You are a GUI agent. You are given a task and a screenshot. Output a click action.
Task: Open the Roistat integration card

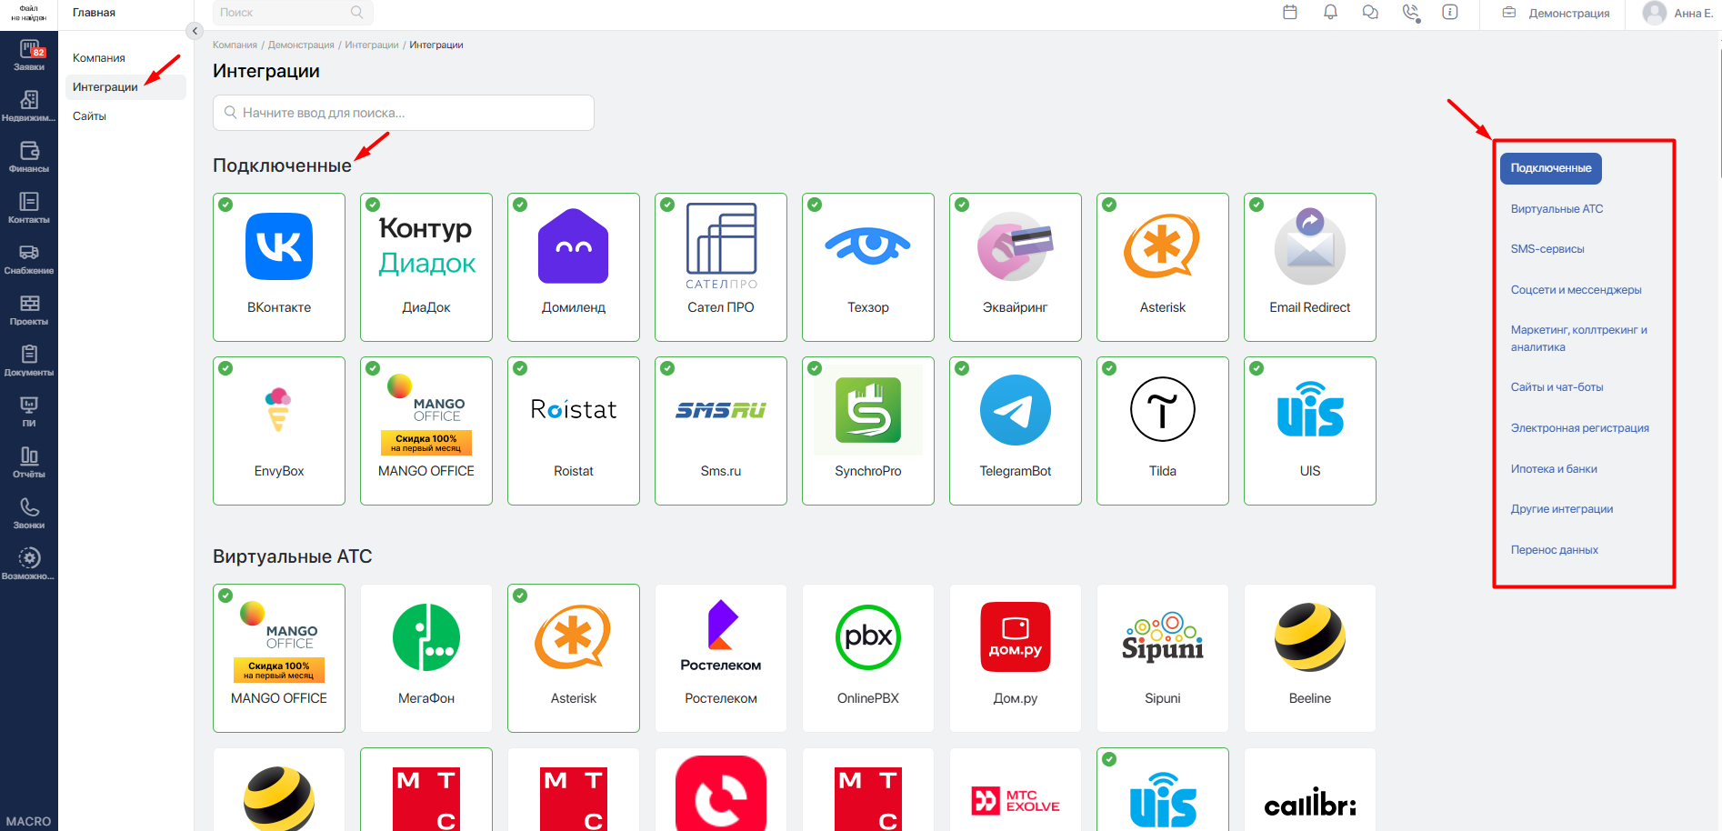(574, 431)
